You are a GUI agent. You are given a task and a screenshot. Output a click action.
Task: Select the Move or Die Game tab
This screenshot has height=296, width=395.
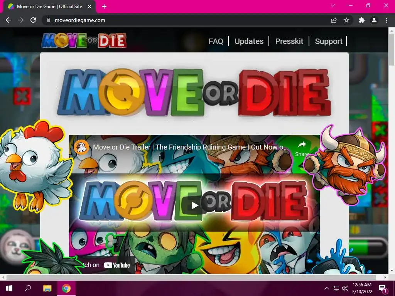[x=49, y=7]
